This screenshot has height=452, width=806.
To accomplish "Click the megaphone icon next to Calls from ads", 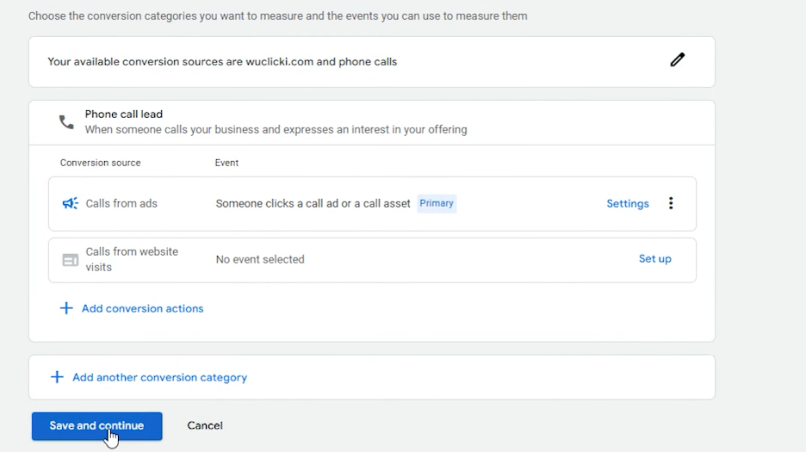I will [71, 203].
